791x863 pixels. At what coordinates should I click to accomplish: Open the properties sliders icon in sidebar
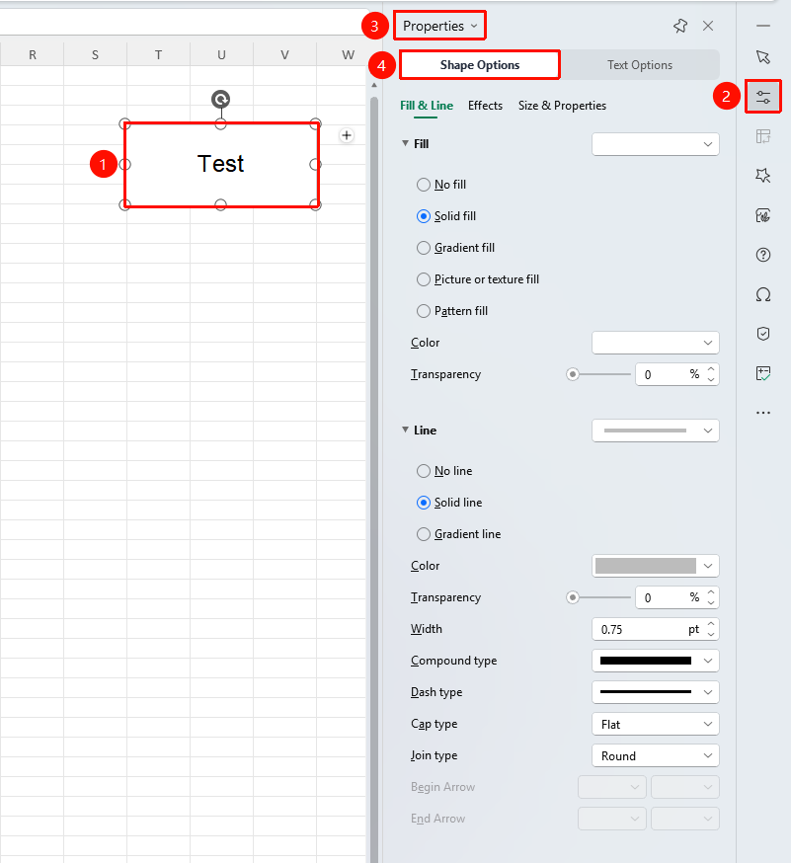[763, 98]
